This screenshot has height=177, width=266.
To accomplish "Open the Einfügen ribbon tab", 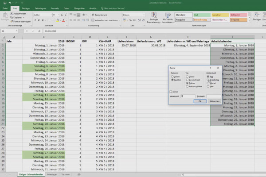I will pos(26,8).
